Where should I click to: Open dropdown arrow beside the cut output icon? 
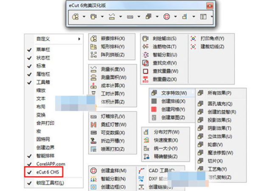pos(102,16)
